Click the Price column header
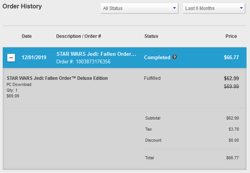This screenshot has width=250, height=173. click(x=231, y=36)
